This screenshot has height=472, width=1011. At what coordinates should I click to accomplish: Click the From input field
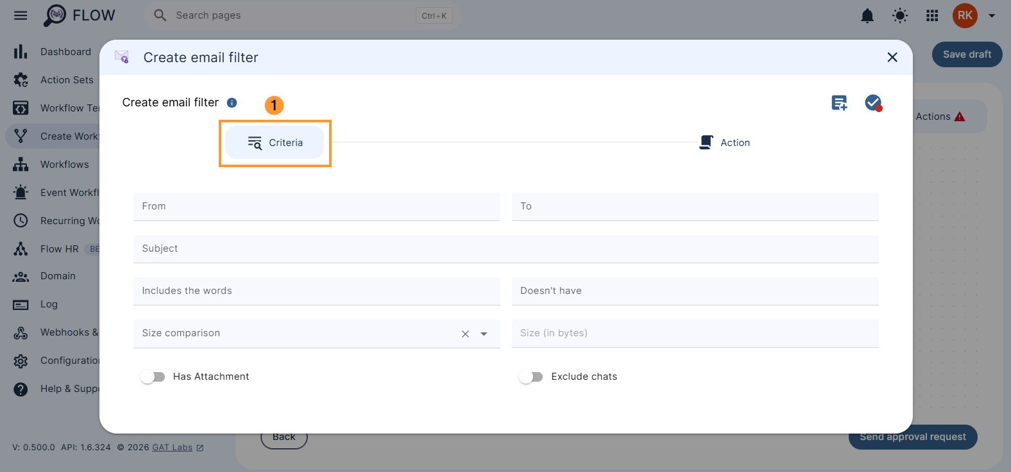click(x=317, y=207)
